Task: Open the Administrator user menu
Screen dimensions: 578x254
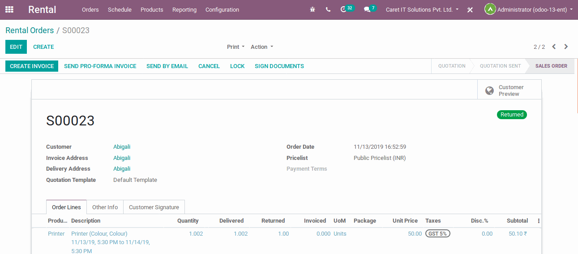Action: pyautogui.click(x=529, y=9)
